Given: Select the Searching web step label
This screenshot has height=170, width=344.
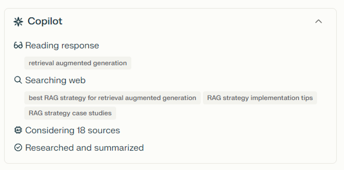Looking at the screenshot, I should point(55,80).
